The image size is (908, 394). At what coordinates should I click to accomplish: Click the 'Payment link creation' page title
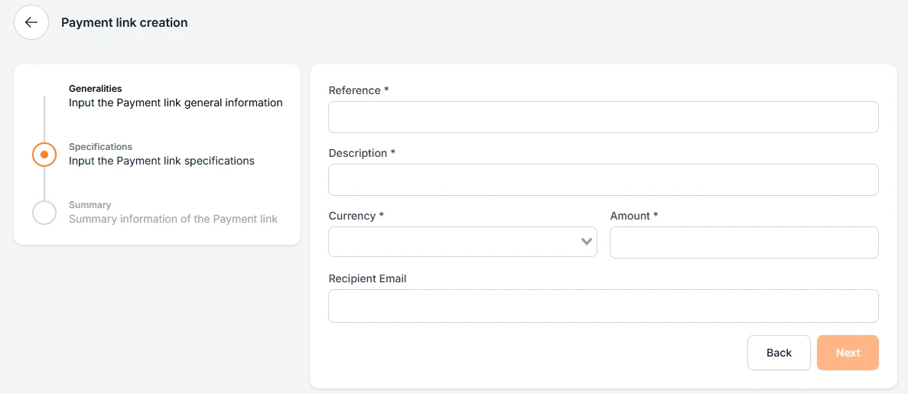pyautogui.click(x=125, y=23)
